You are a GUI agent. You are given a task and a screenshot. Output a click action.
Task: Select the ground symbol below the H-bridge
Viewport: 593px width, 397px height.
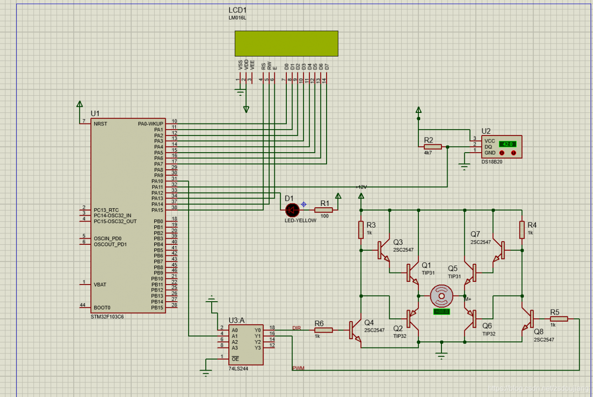[442, 355]
